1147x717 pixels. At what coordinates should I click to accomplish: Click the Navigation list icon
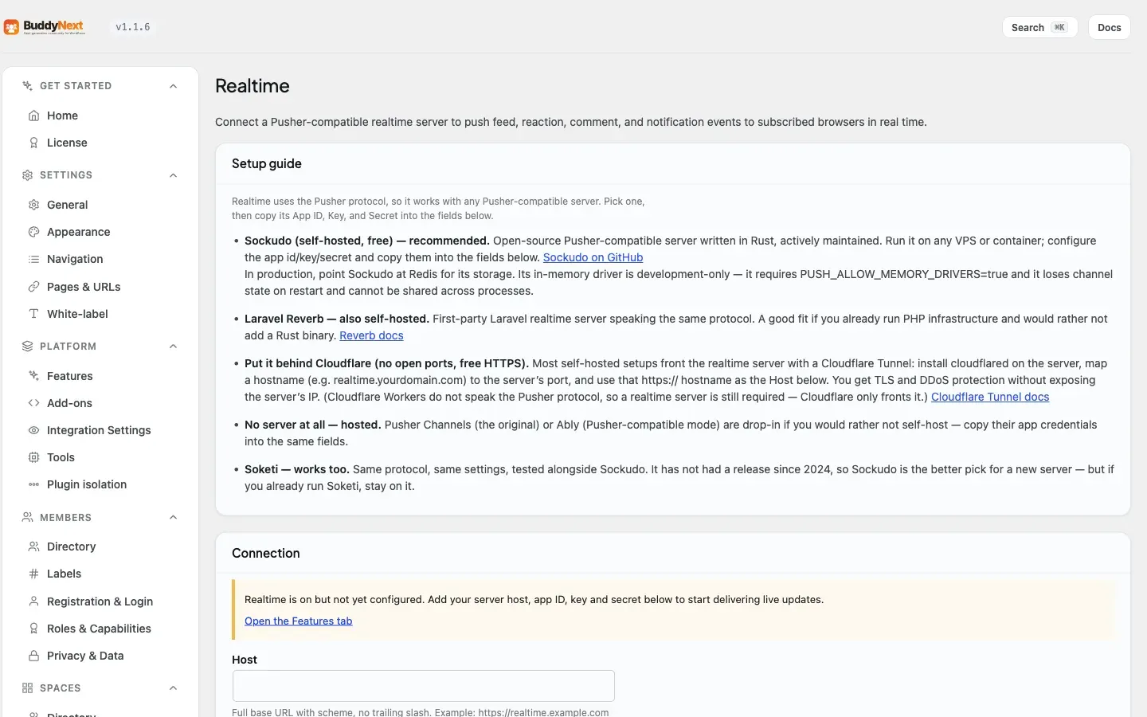click(33, 259)
